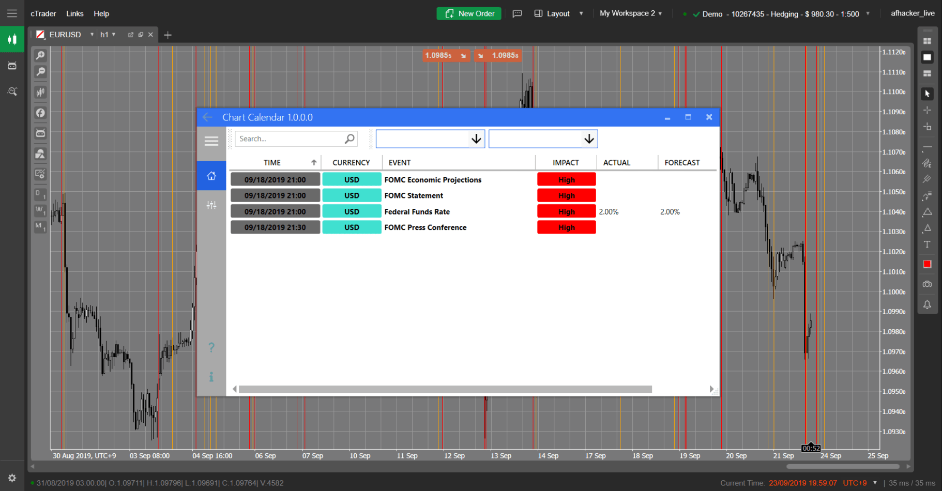
Task: Open the Links menu
Action: point(74,13)
